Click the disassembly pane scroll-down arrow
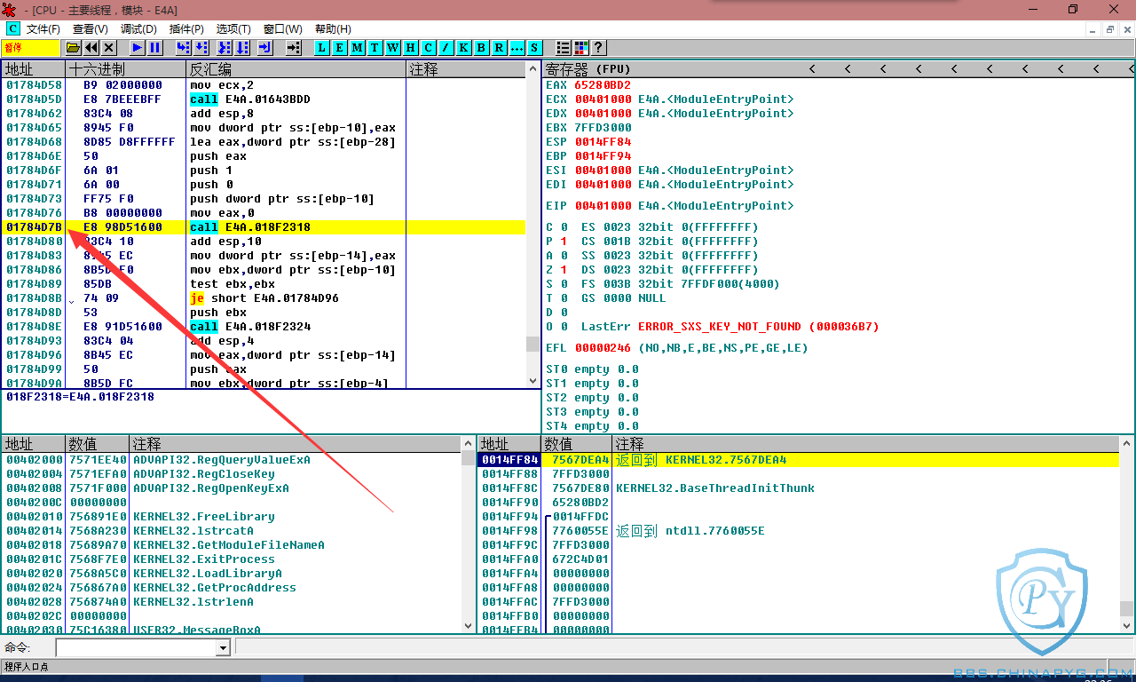The height and width of the screenshot is (682, 1136). tap(532, 380)
